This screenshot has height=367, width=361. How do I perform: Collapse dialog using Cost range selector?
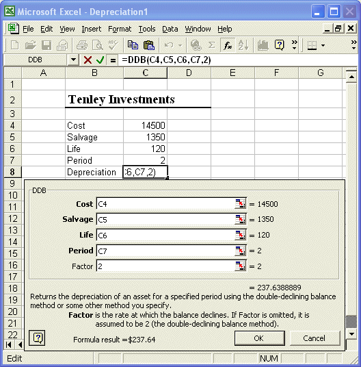click(240, 204)
